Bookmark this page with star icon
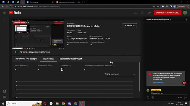This screenshot has height=106, width=190. (158, 6)
